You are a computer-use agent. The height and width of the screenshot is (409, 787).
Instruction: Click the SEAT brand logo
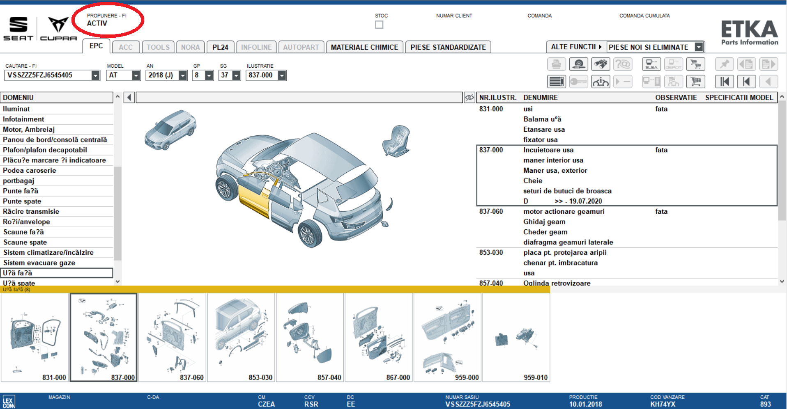coord(18,29)
